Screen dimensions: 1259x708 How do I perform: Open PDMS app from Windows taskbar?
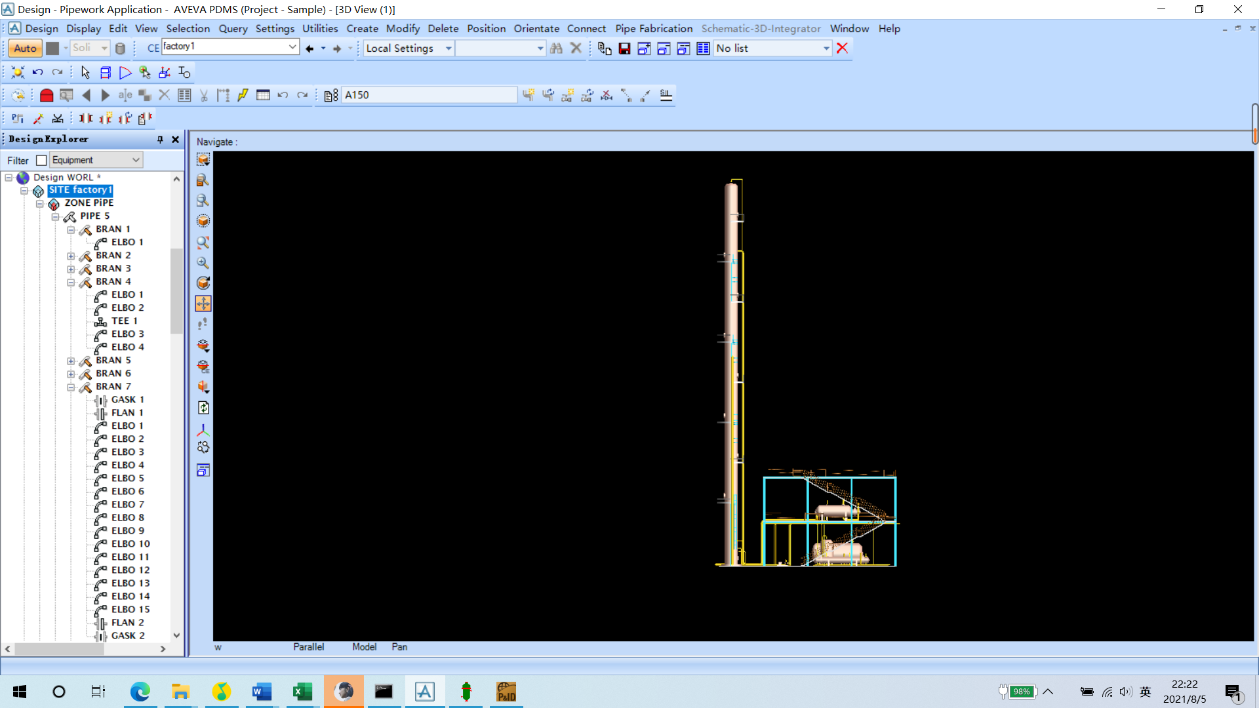tap(425, 692)
